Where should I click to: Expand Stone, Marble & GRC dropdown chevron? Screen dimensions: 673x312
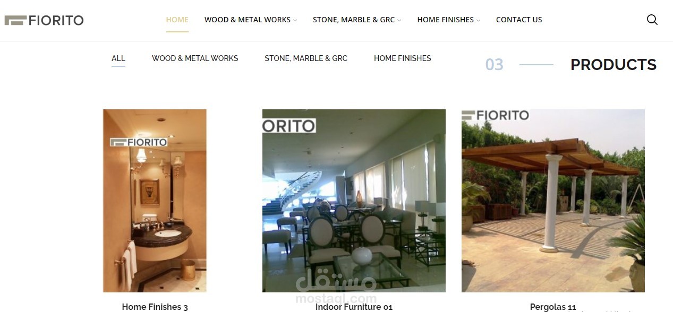coord(399,20)
